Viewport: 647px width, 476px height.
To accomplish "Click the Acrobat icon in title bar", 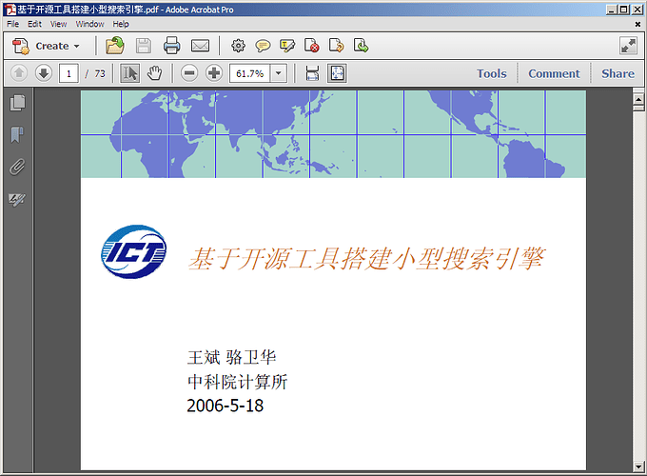I will [10, 10].
